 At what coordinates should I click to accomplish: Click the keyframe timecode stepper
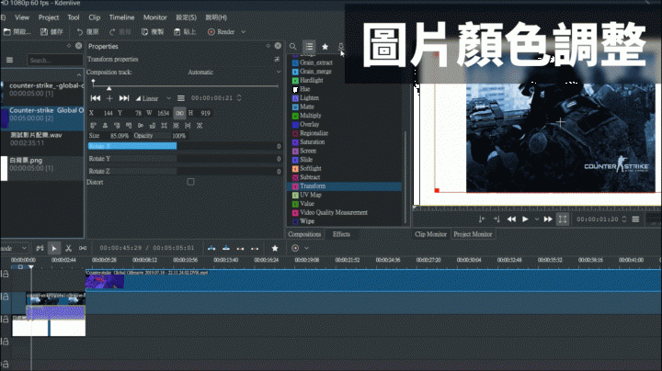click(x=239, y=98)
